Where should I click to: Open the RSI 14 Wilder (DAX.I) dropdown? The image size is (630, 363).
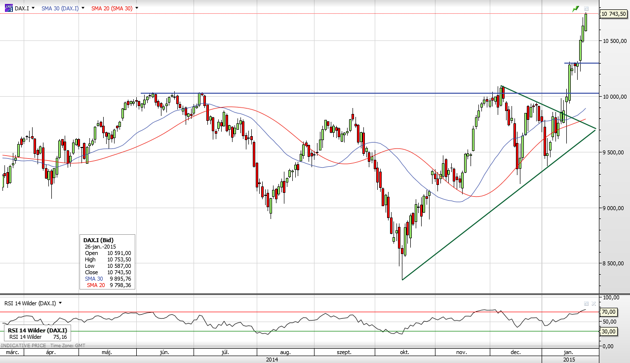[60, 303]
